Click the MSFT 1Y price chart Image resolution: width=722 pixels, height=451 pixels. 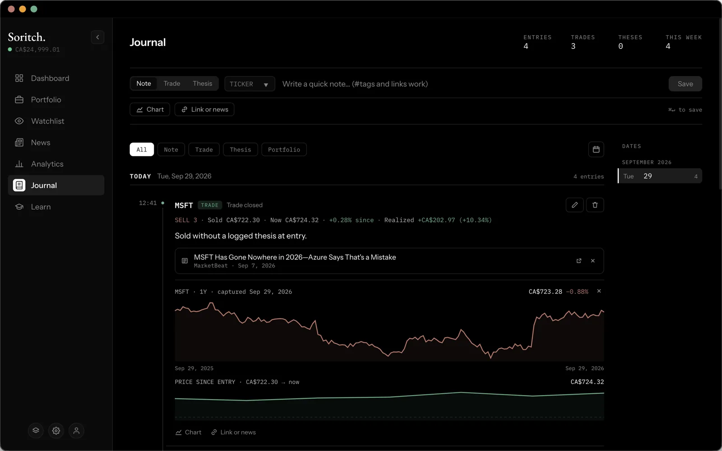(389, 331)
